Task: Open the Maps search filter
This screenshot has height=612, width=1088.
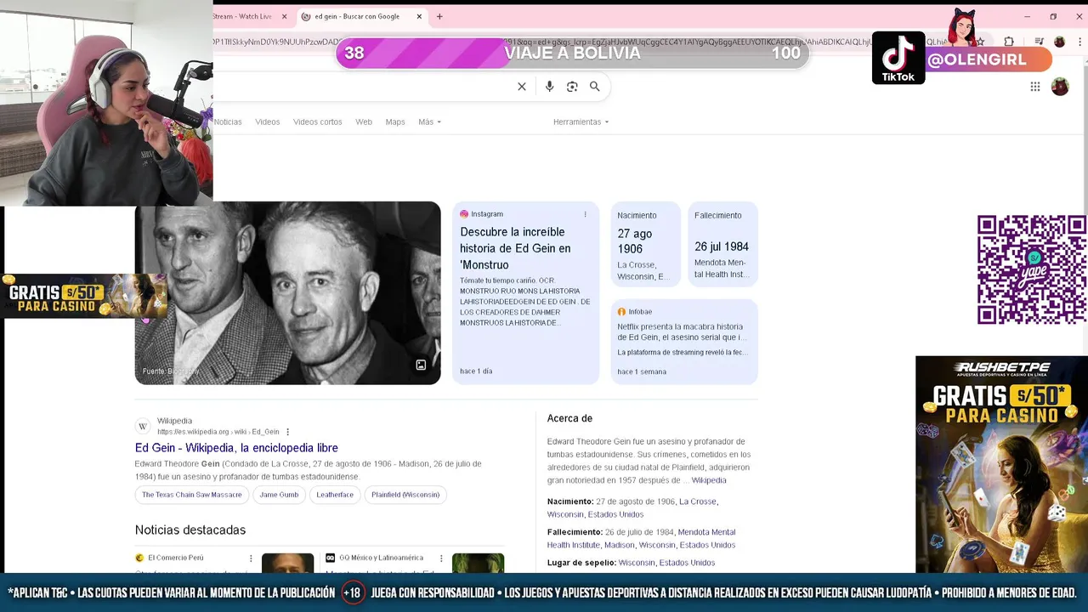Action: tap(395, 122)
